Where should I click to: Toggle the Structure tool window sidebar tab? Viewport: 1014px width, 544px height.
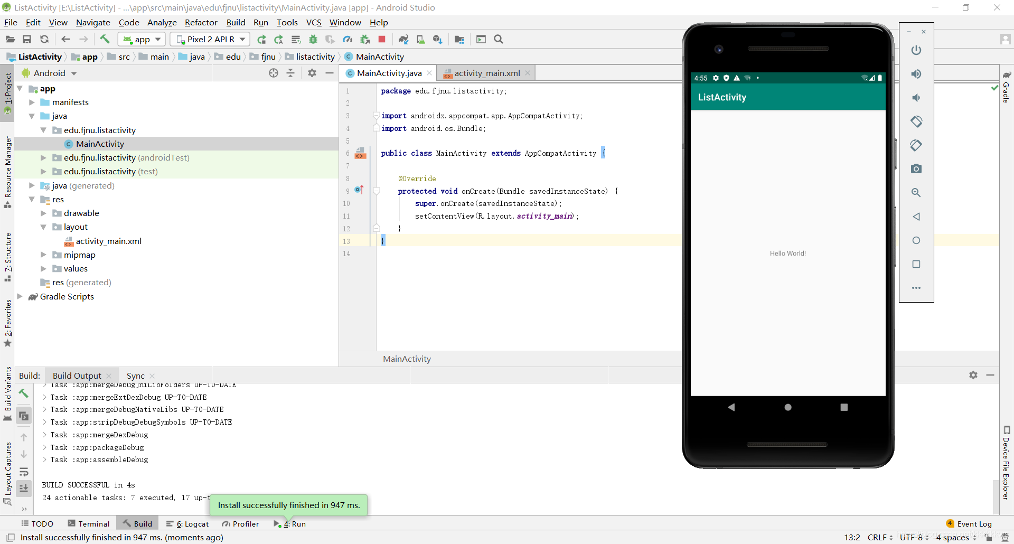tap(7, 257)
